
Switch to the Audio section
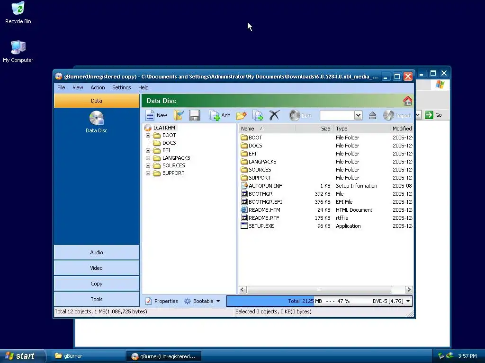[x=97, y=252]
